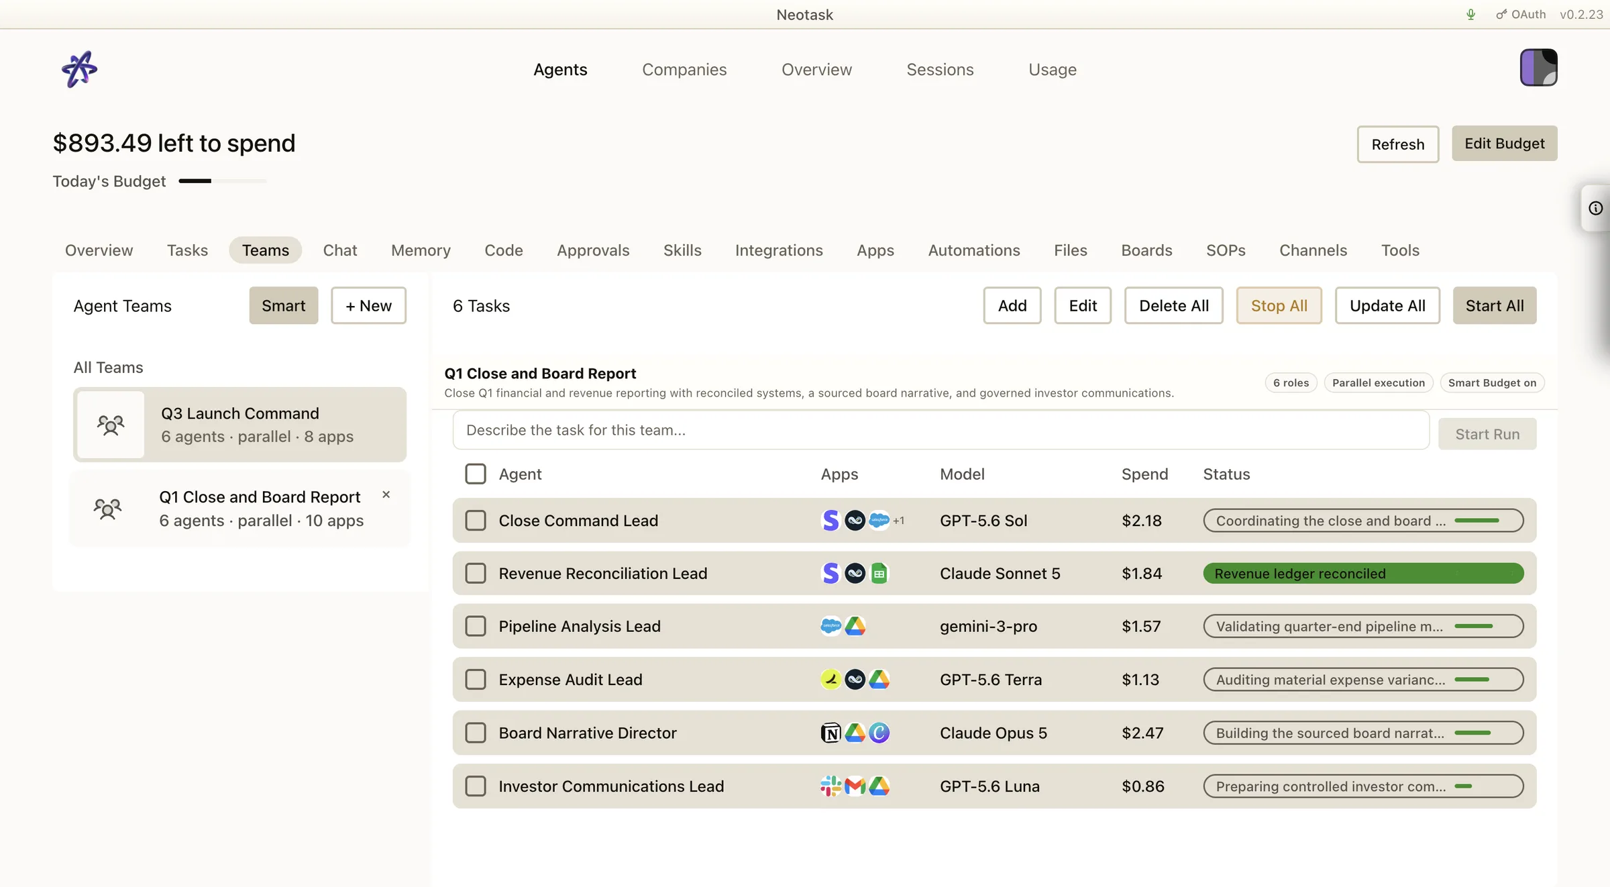This screenshot has width=1610, height=887.
Task: Click the Stripe icon in Close Command Lead row
Action: 830,520
